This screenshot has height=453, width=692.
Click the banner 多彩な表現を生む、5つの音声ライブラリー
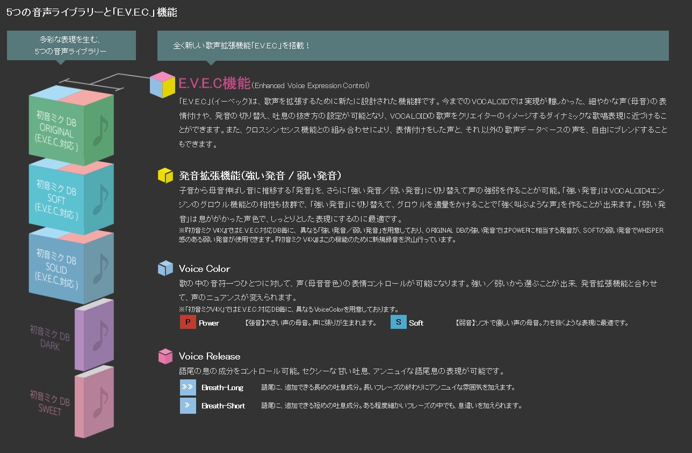pyautogui.click(x=71, y=45)
